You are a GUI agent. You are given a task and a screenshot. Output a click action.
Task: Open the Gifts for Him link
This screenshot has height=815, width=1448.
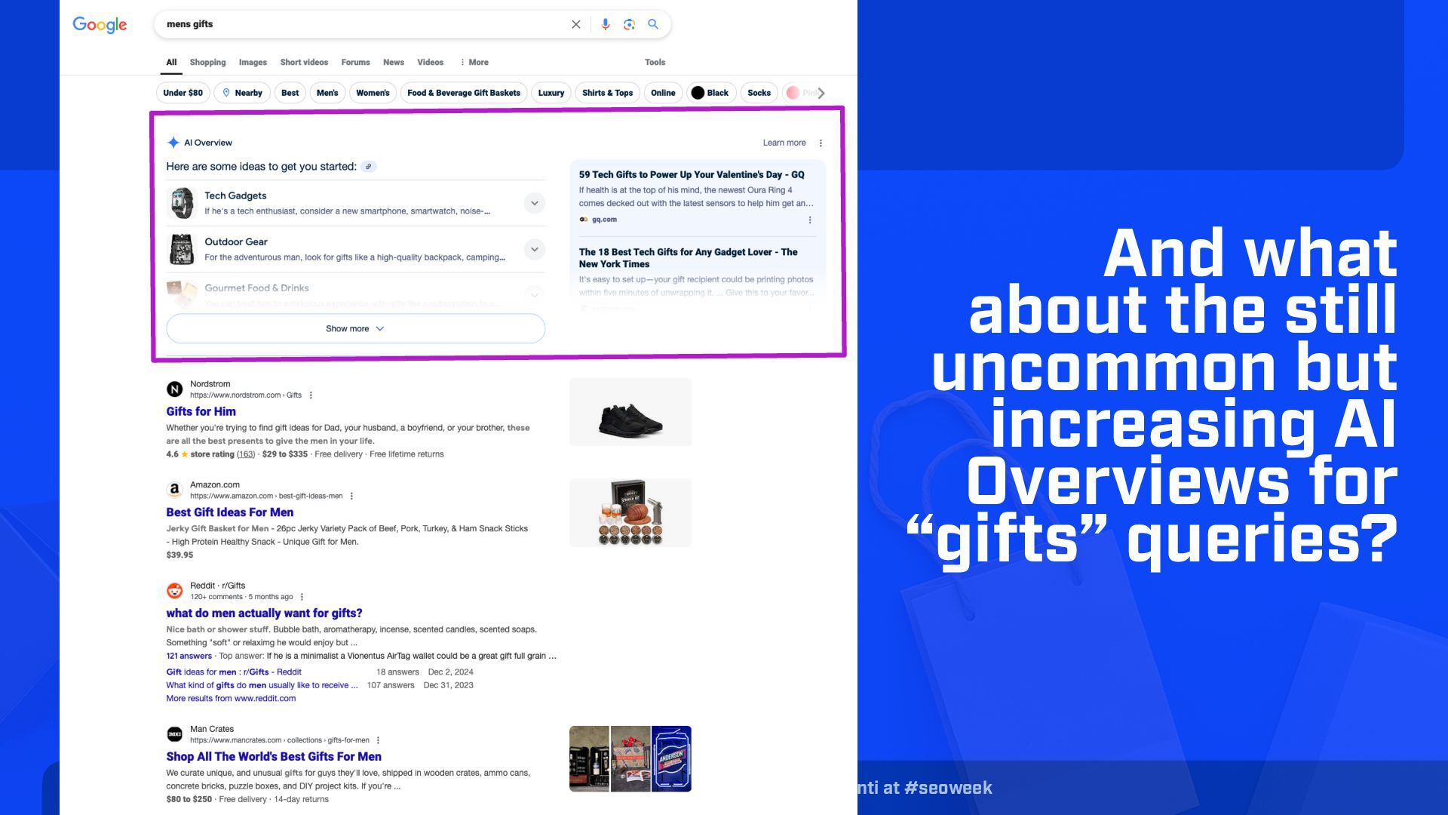tap(201, 411)
